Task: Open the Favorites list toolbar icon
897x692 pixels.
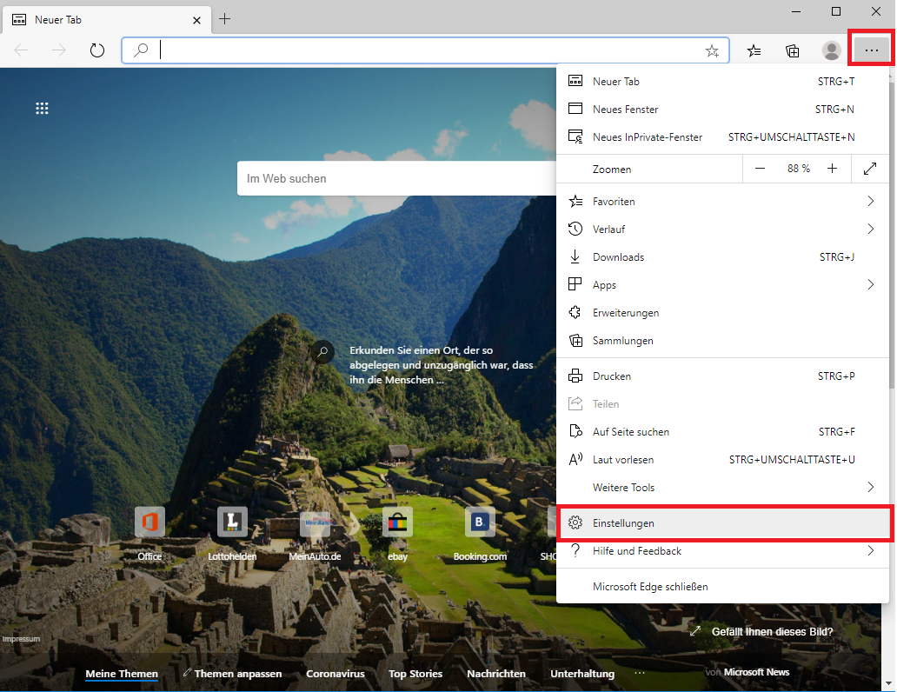Action: tap(754, 50)
